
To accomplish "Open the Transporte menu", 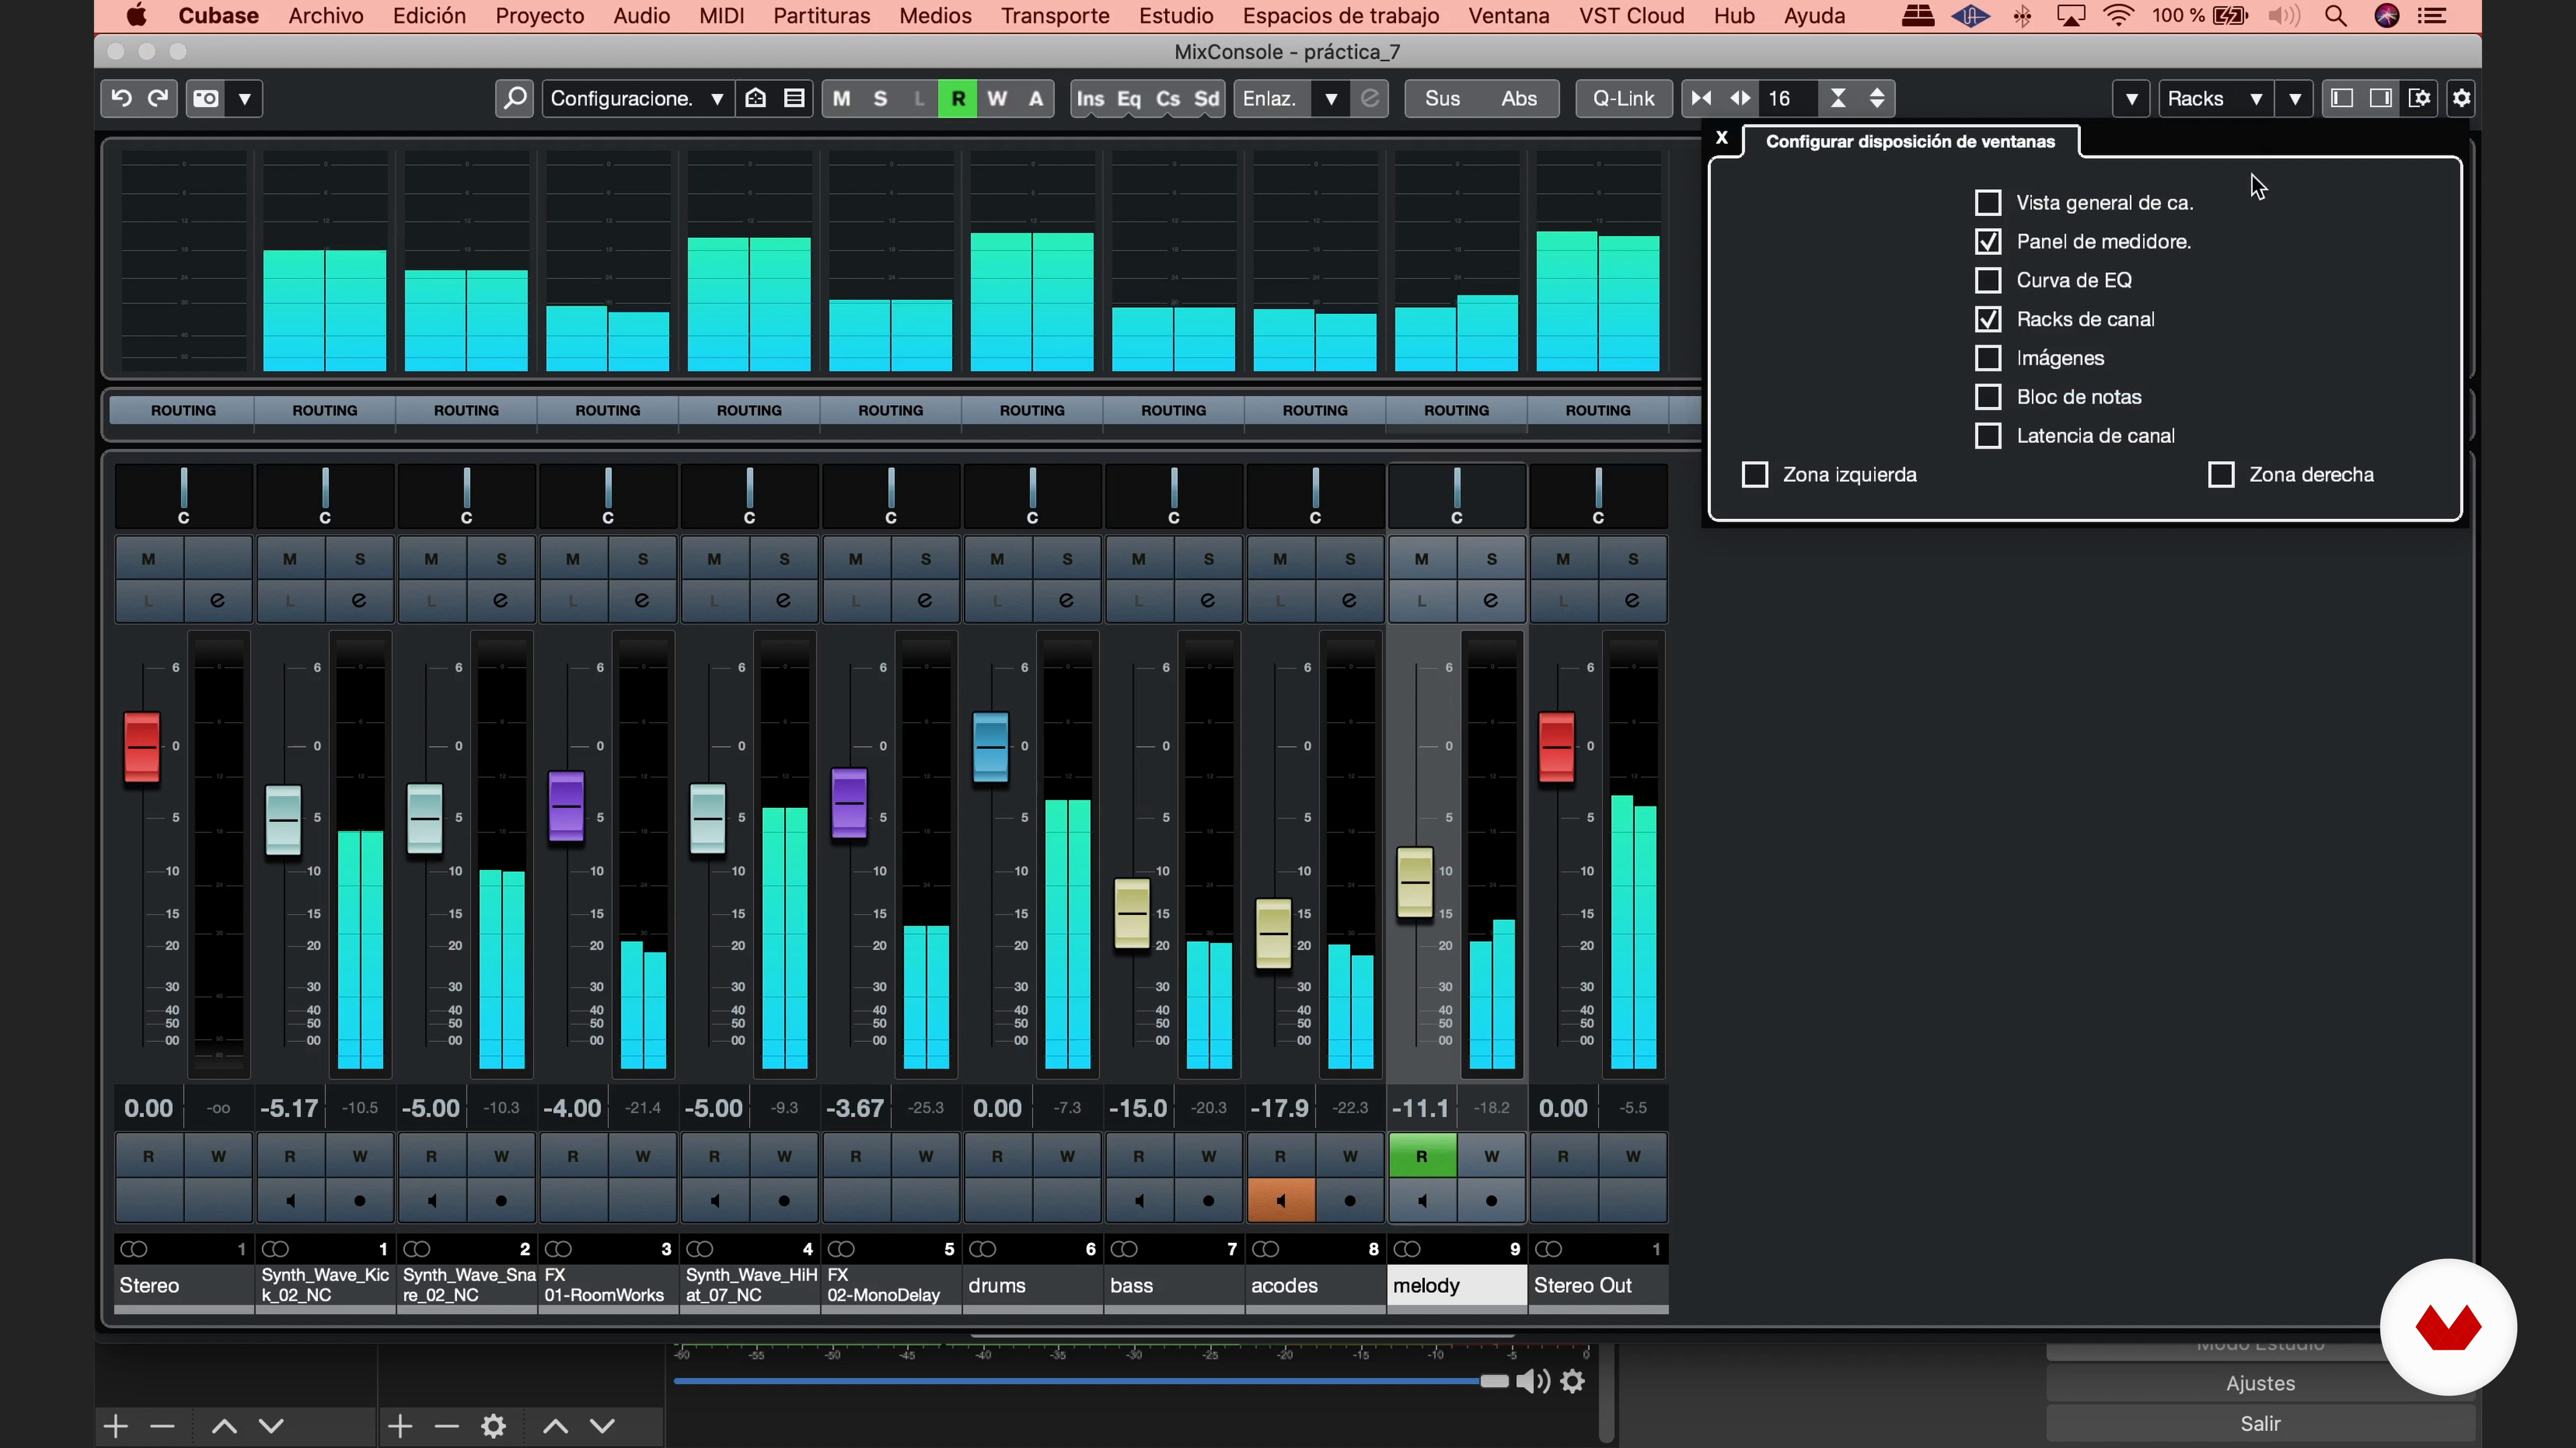I will [x=1055, y=16].
